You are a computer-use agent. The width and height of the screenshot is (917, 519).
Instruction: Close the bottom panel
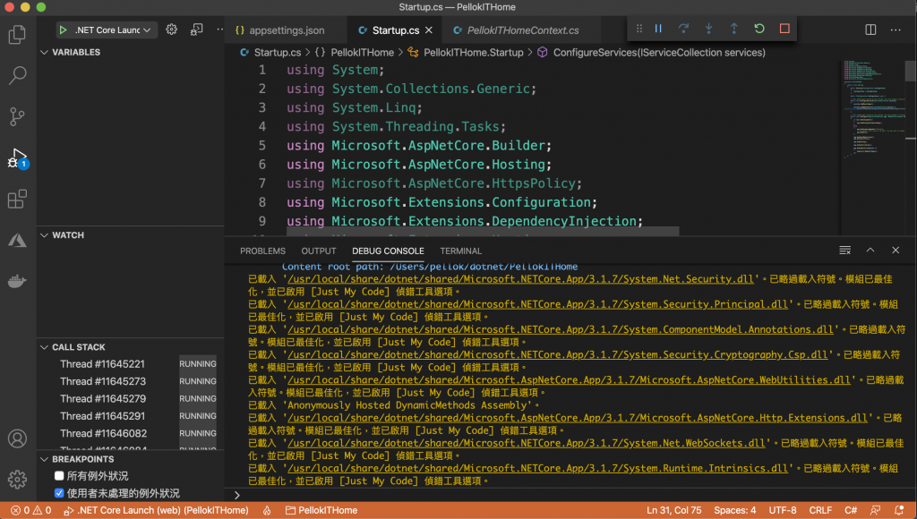tap(896, 251)
